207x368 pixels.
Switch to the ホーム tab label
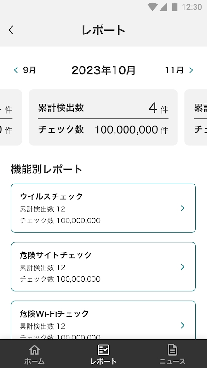pyautogui.click(x=34, y=361)
